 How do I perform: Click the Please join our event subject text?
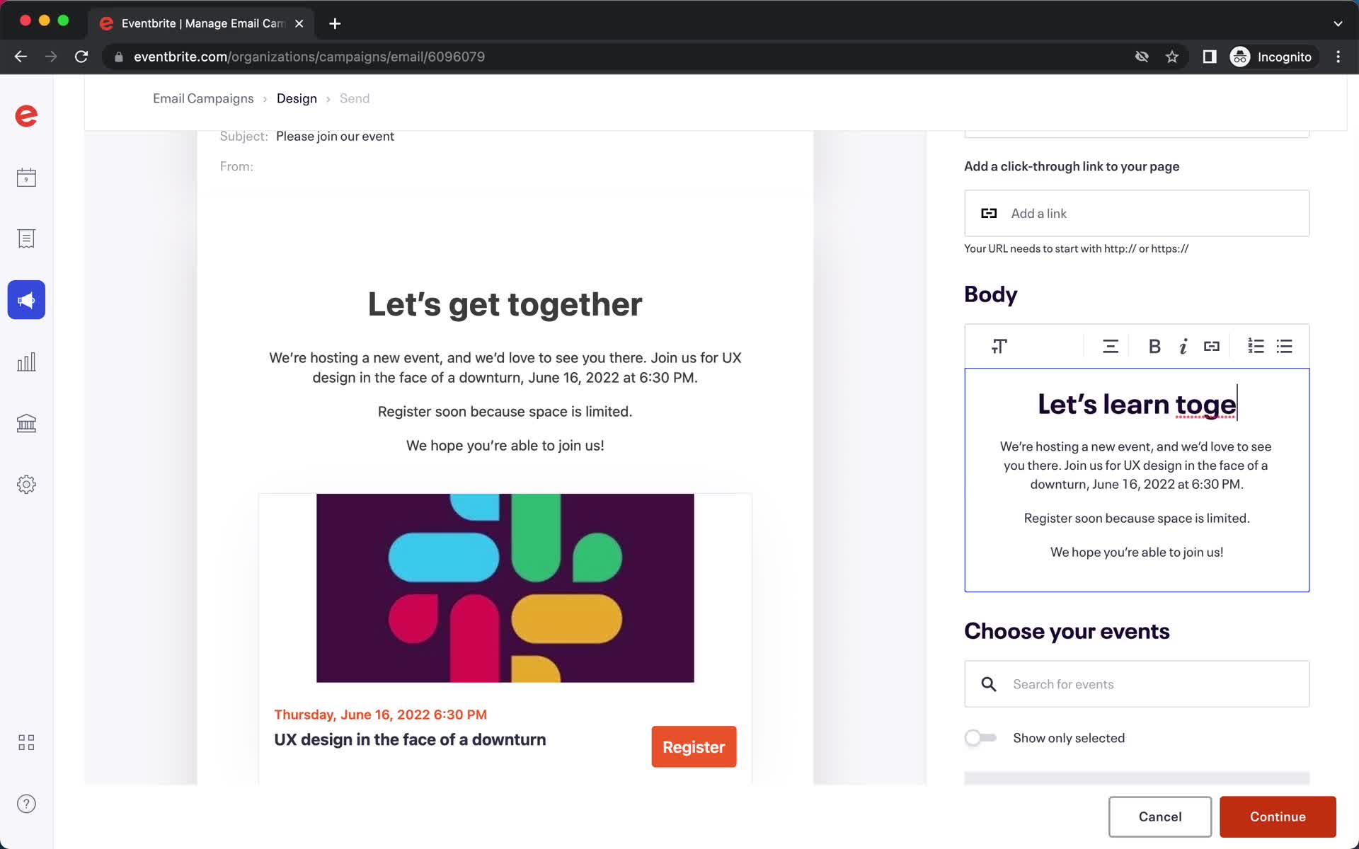coord(335,137)
